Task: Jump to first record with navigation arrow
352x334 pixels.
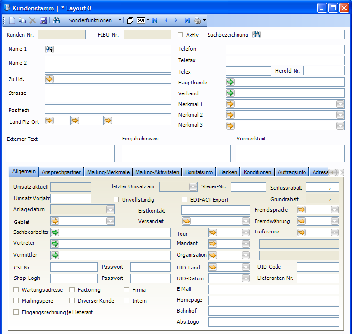Action: 155,20
